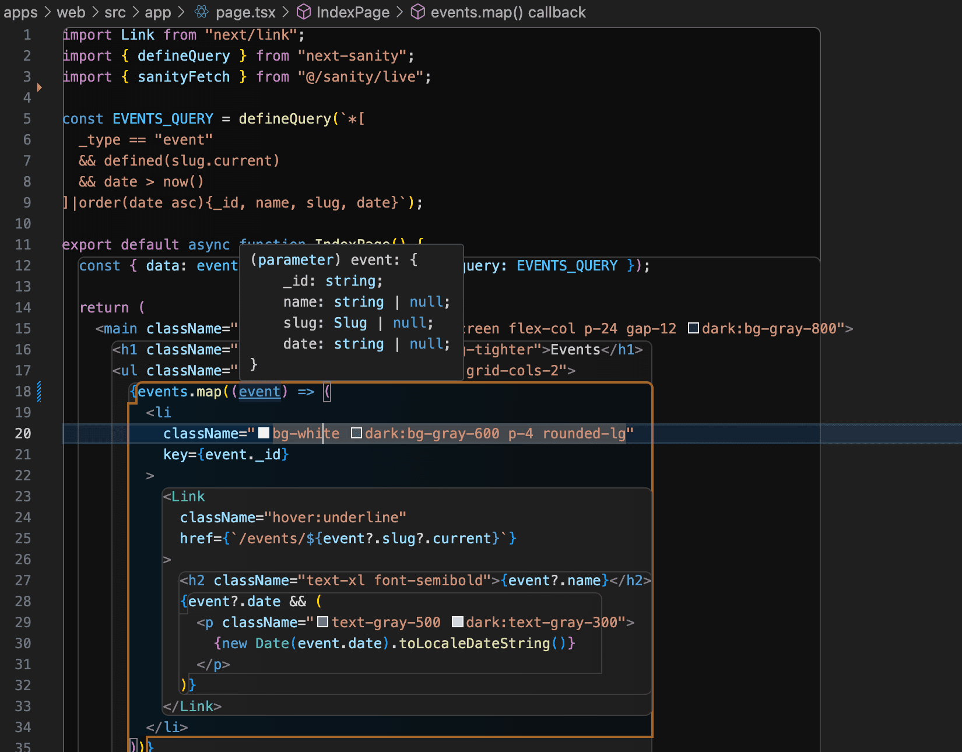The image size is (962, 752).
Task: Select the IndexPage symbol breadcrumb
Action: [353, 12]
